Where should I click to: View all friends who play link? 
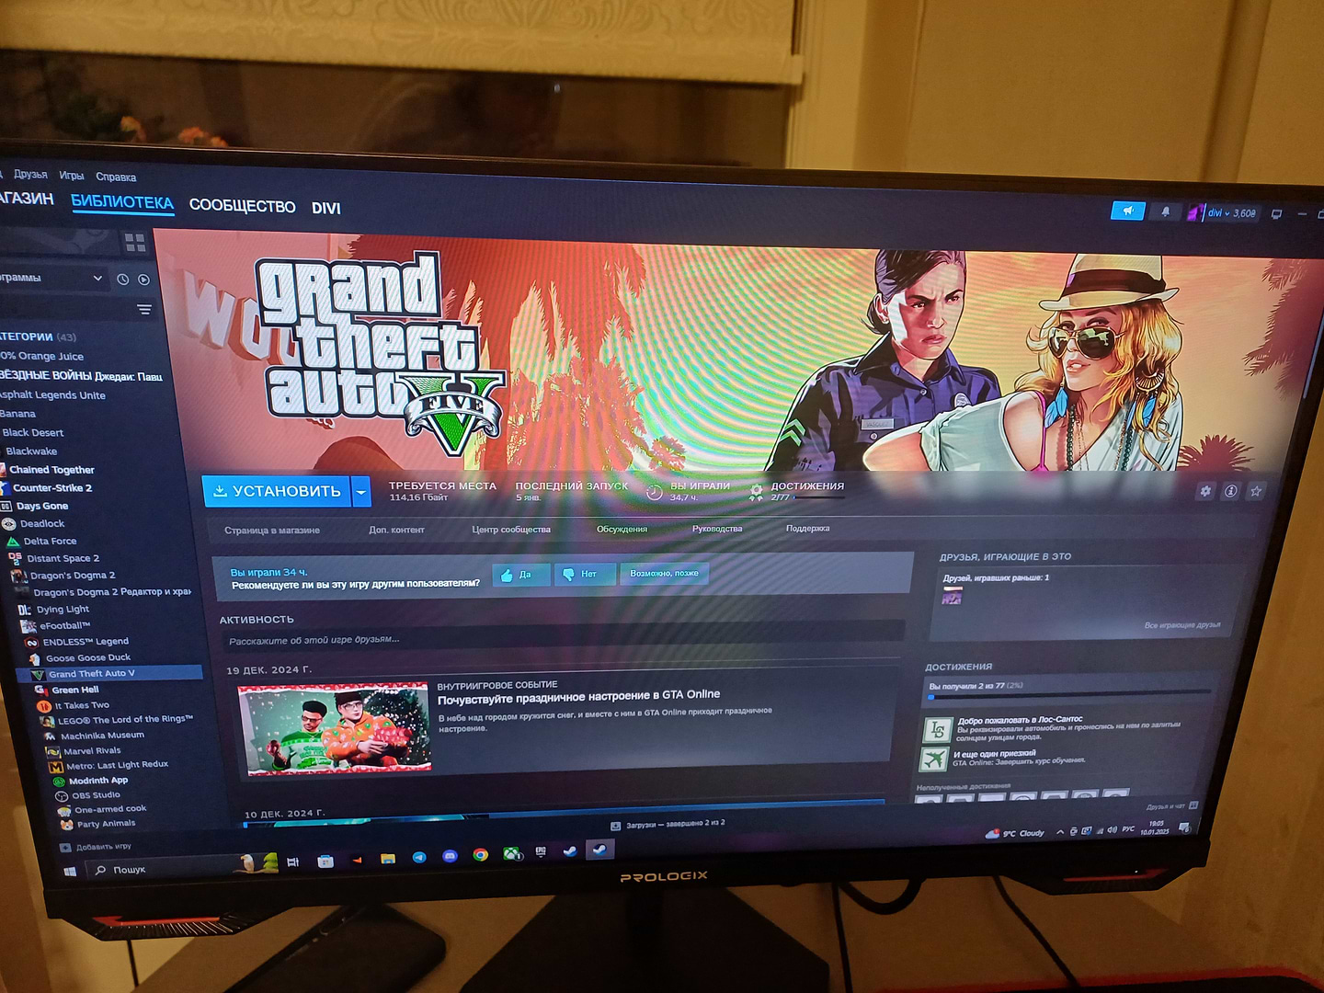[1182, 625]
